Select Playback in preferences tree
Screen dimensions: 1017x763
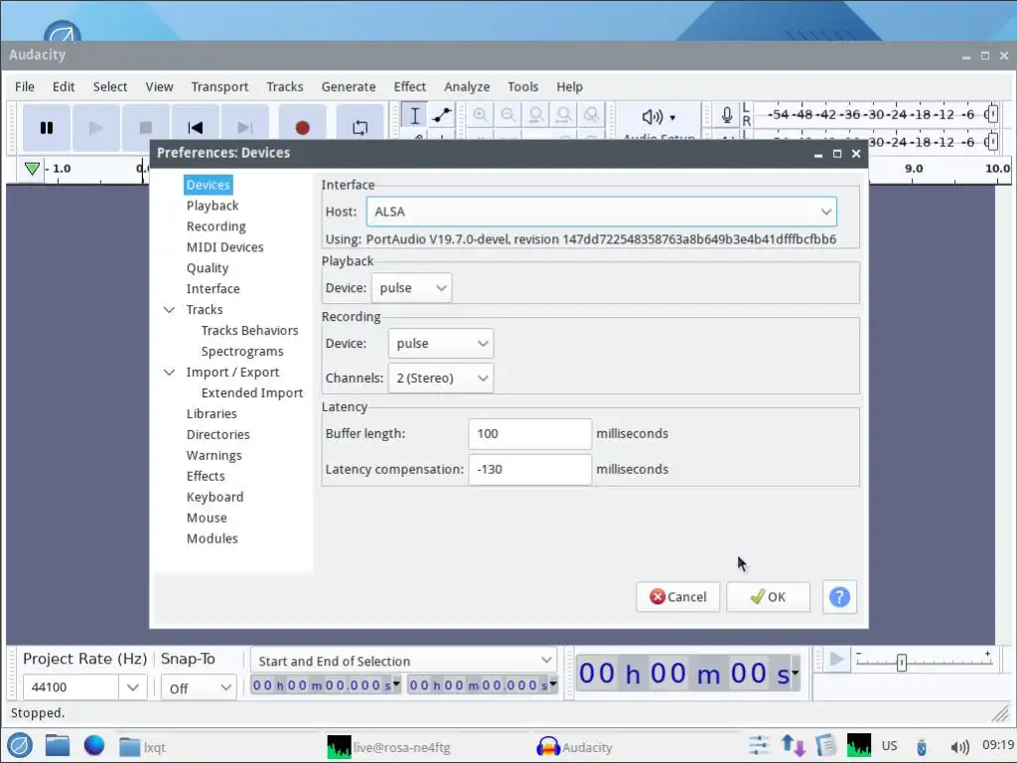click(213, 206)
